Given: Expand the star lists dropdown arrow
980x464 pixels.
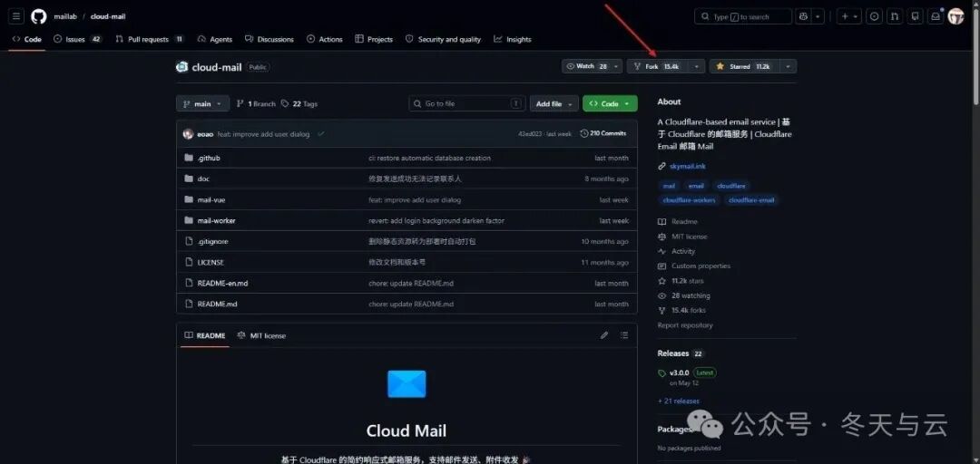Looking at the screenshot, I should click(788, 66).
